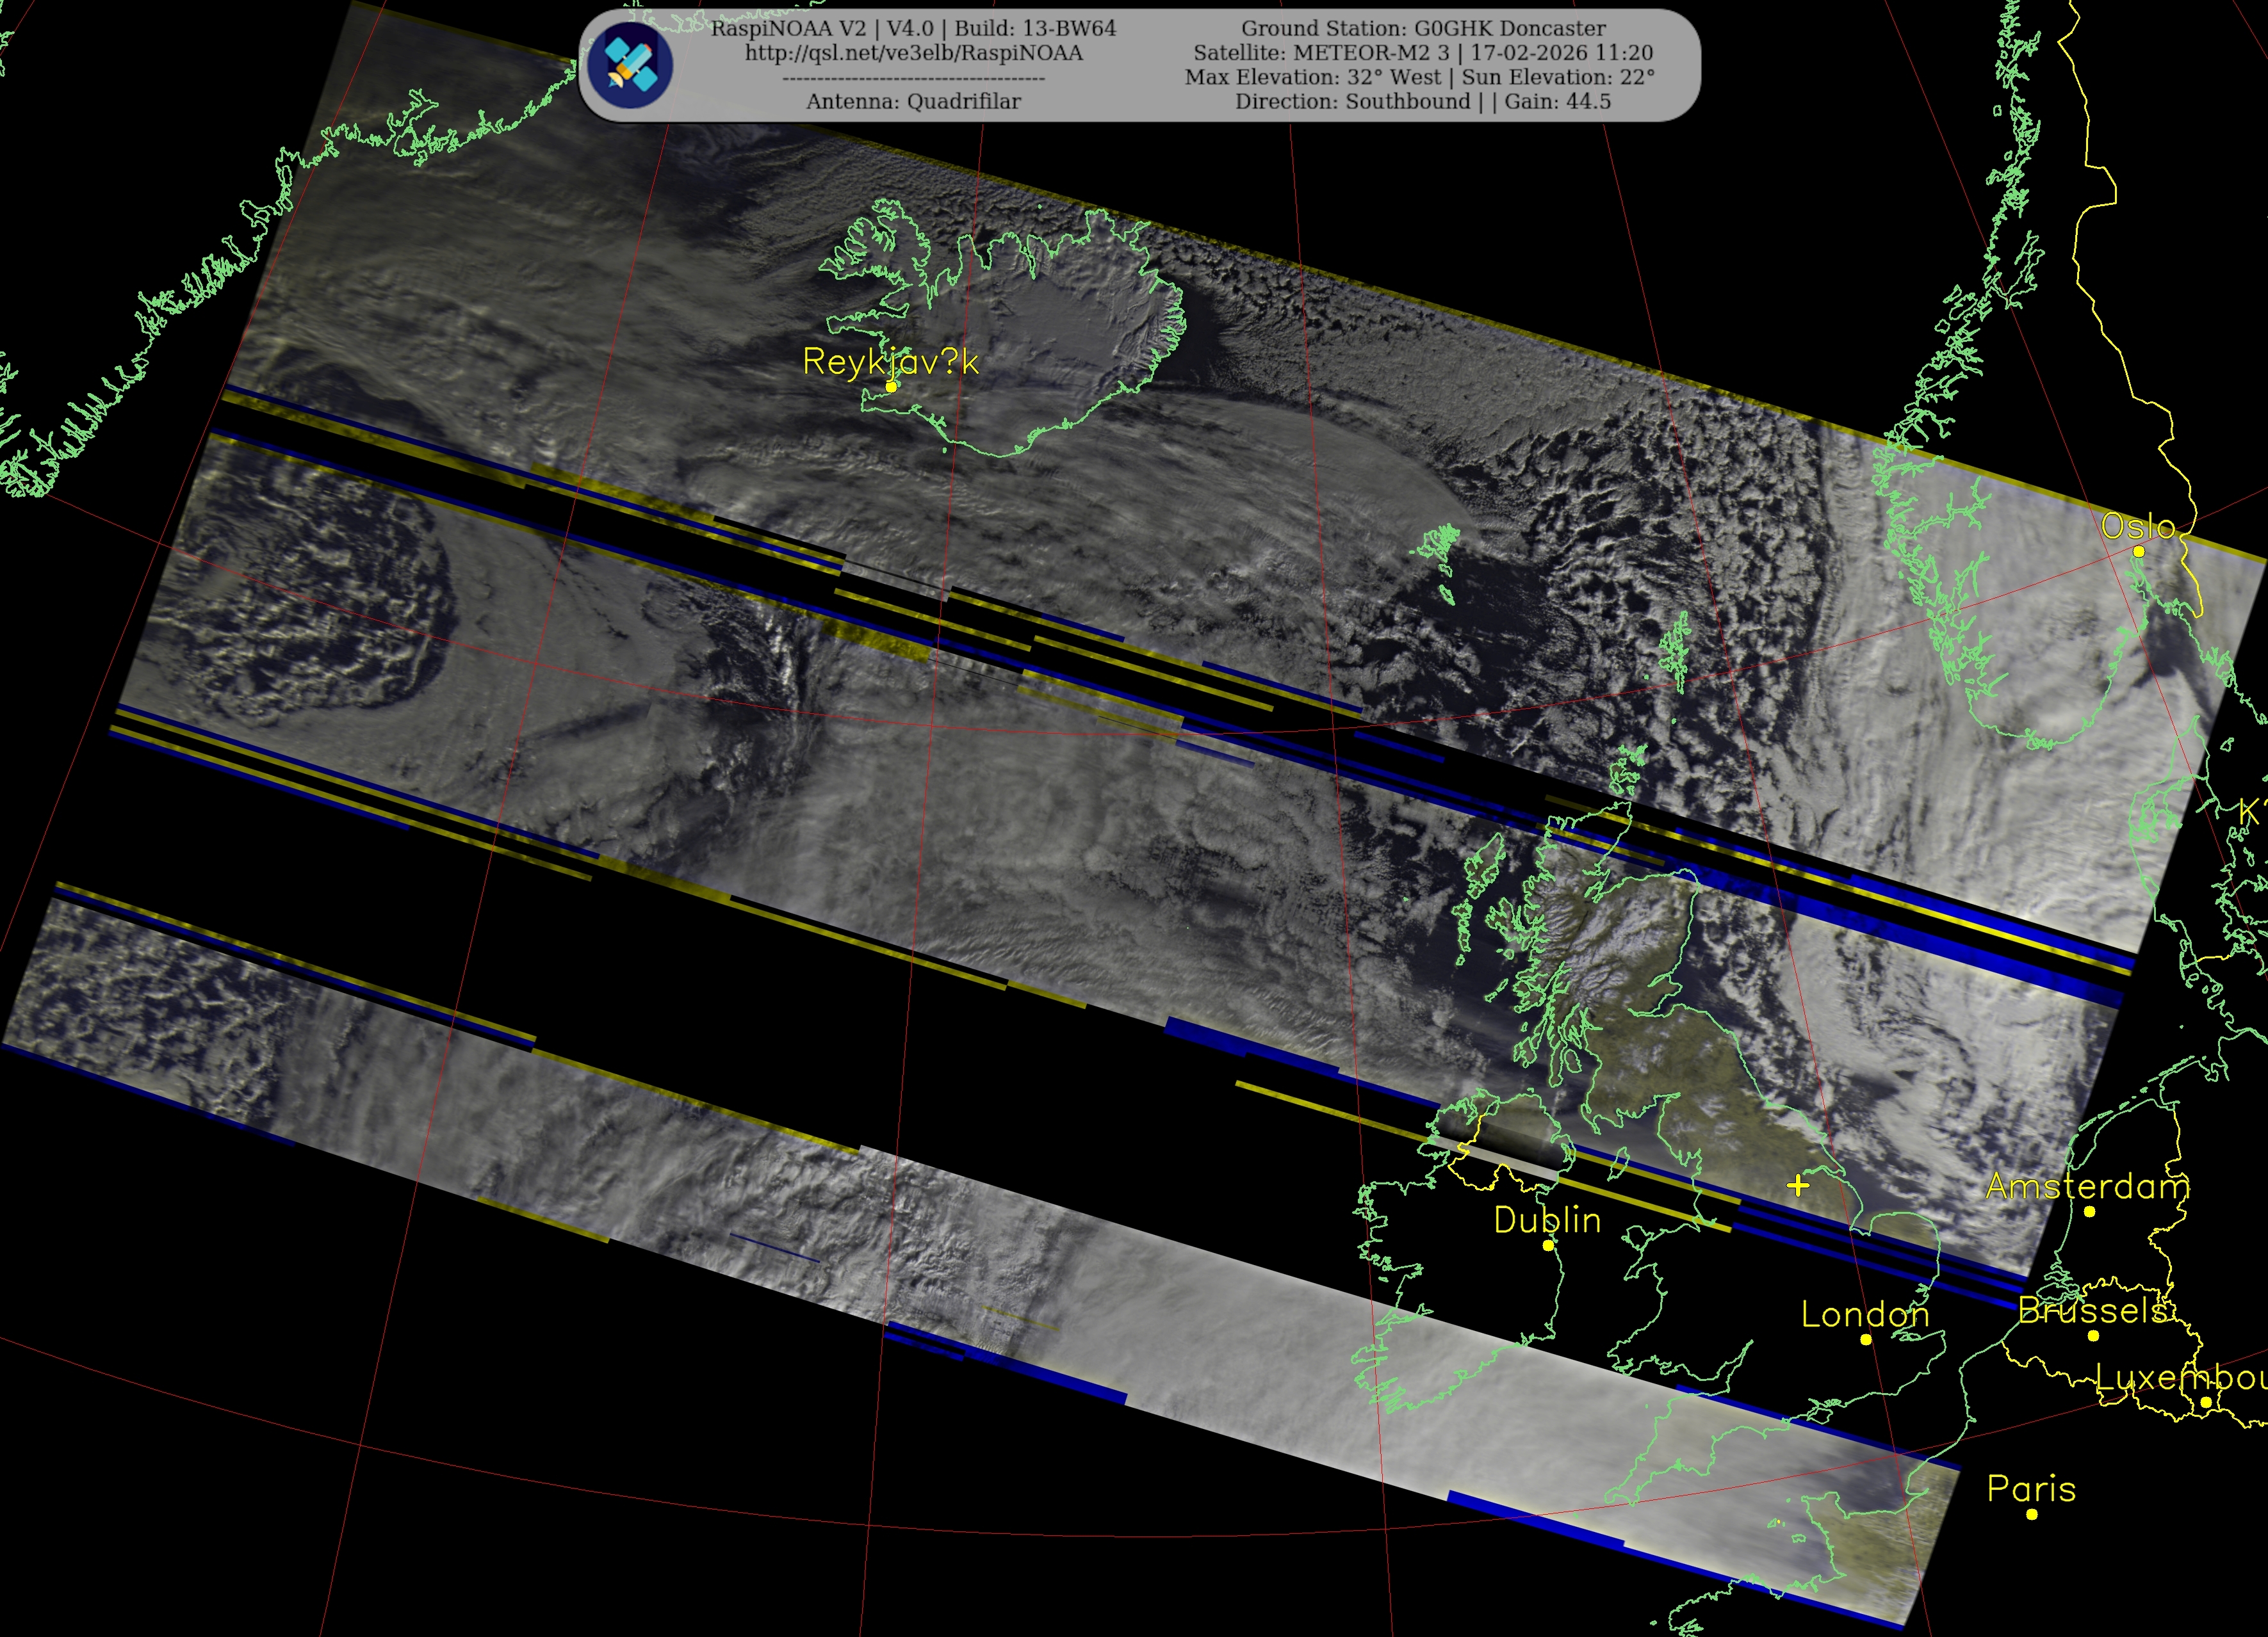Click the Antenna: Quadrifilar header text
This screenshot has height=1637, width=2268.
913,101
